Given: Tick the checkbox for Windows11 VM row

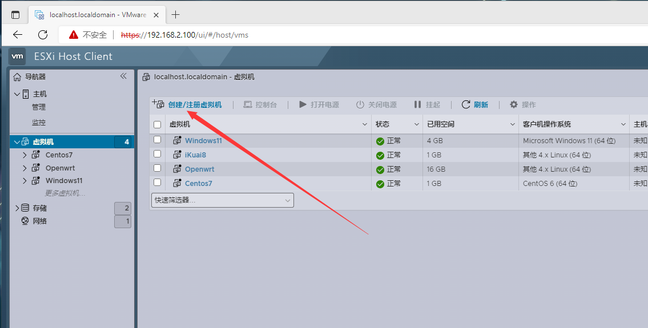Looking at the screenshot, I should click(x=158, y=140).
